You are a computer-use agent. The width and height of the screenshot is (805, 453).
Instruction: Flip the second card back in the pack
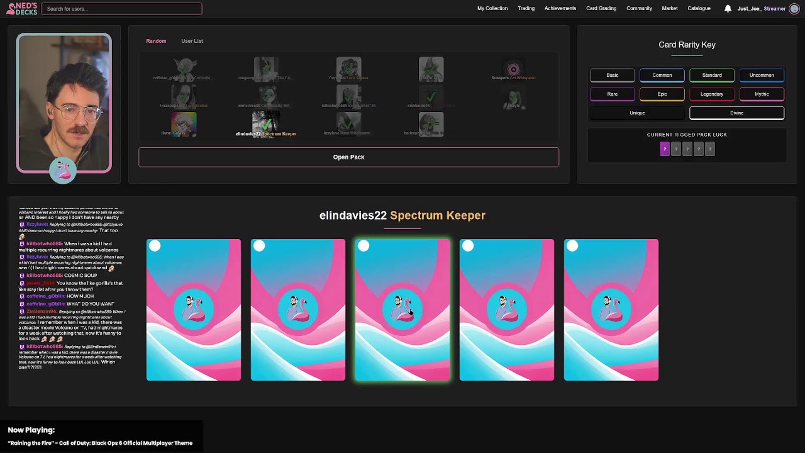298,310
